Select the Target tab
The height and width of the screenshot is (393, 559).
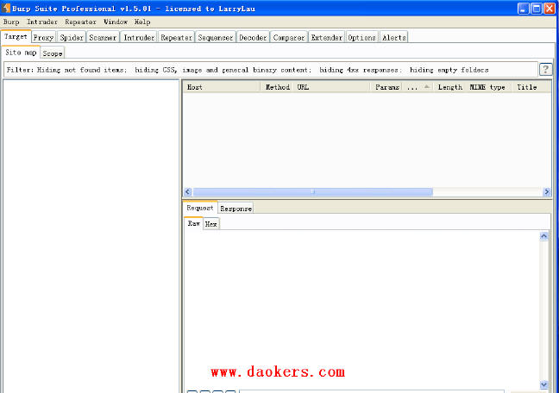click(16, 37)
